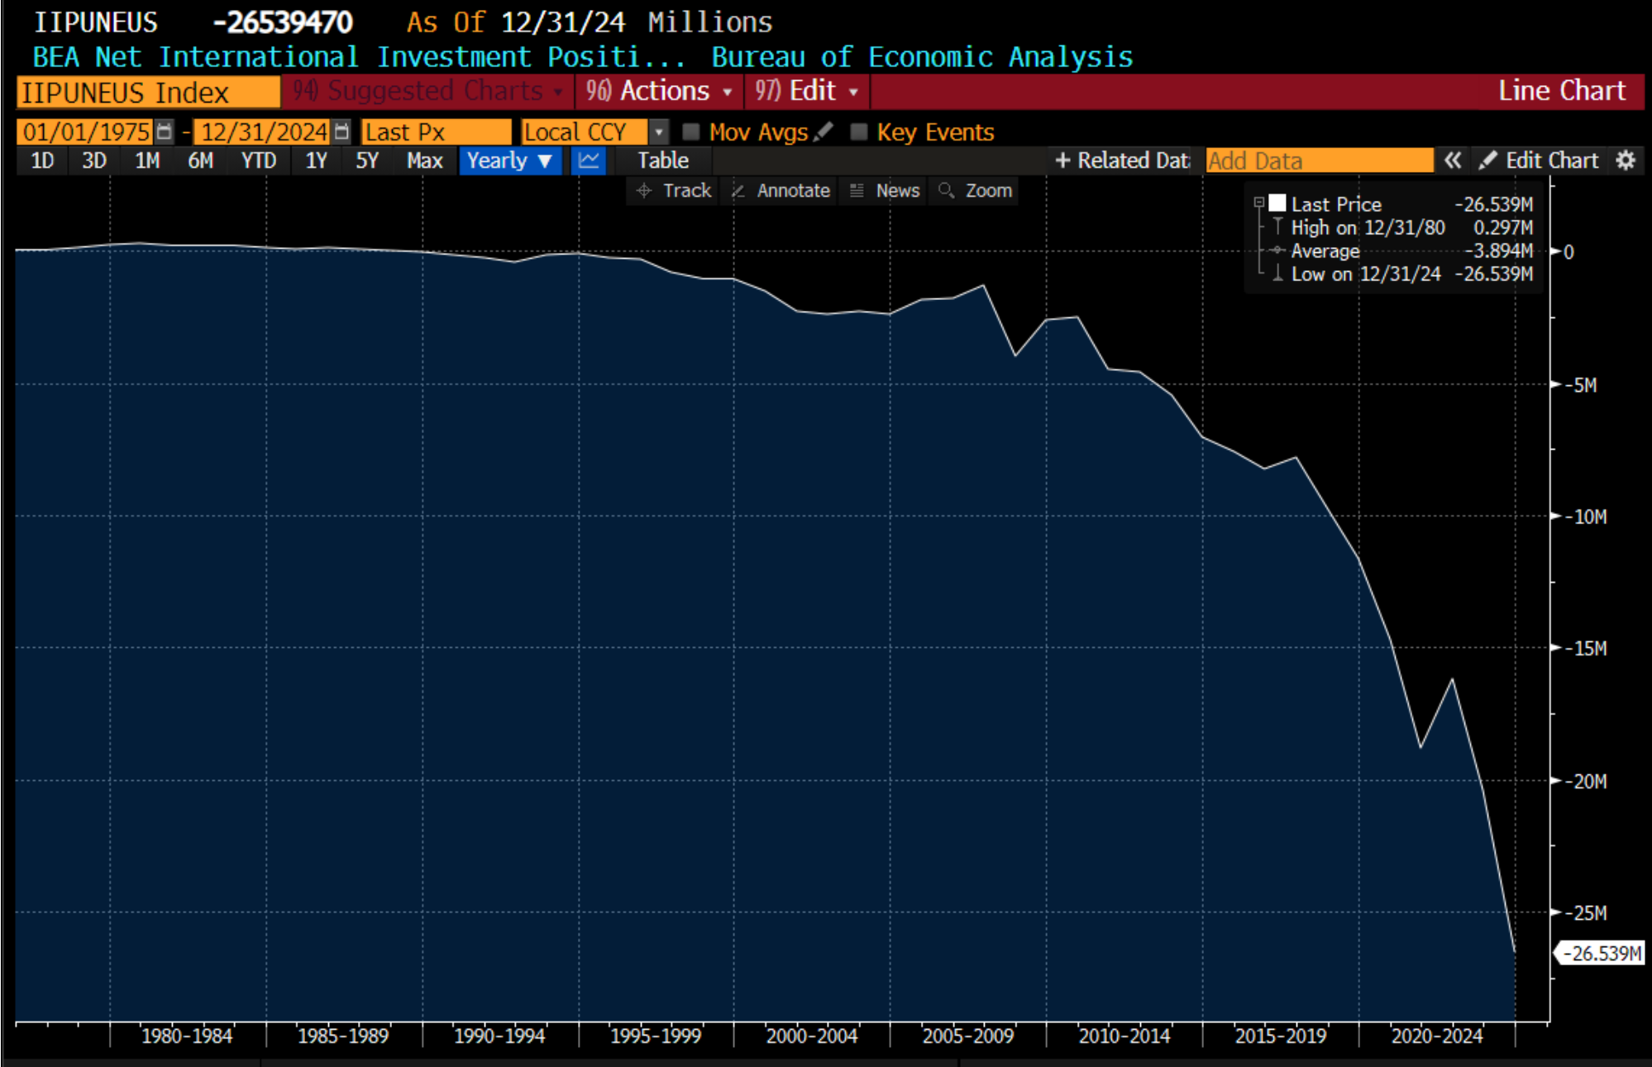This screenshot has width=1652, height=1067.
Task: Select the line chart type icon
Action: click(589, 160)
